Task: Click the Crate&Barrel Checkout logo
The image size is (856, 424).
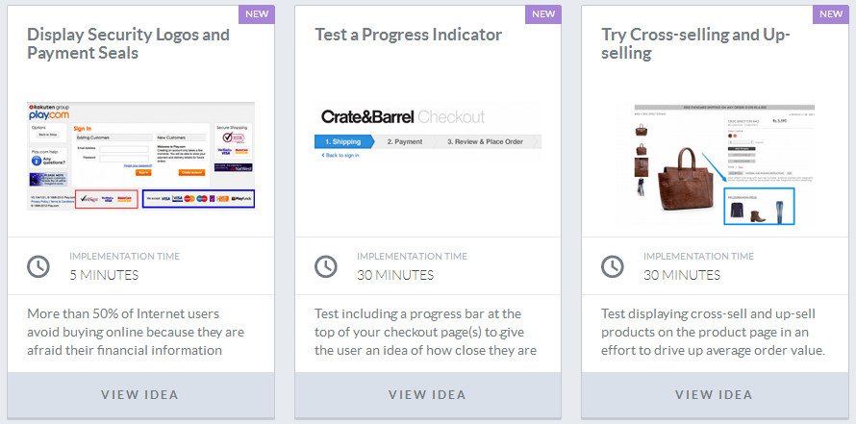Action: pyautogui.click(x=402, y=117)
